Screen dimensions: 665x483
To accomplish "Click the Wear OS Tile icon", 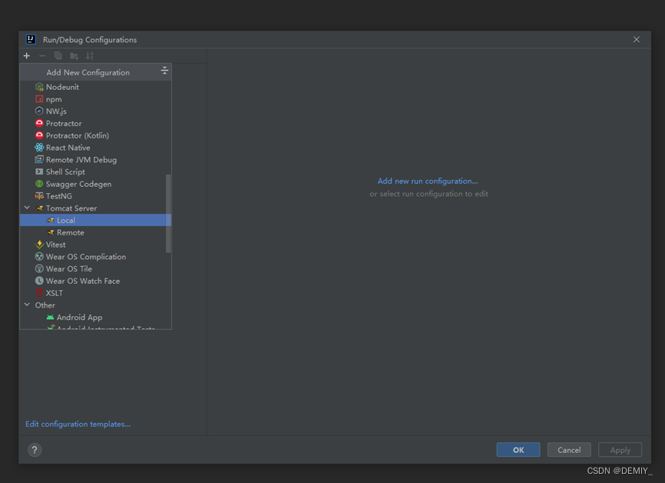I will tap(39, 268).
